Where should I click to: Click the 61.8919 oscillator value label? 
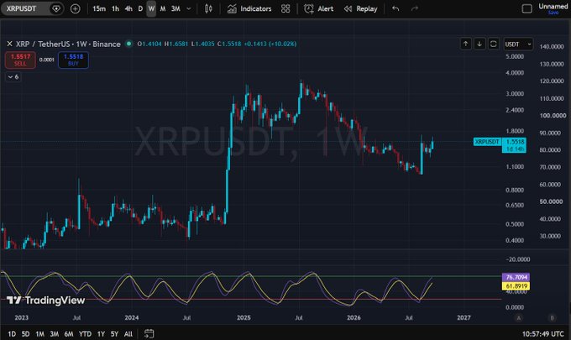coord(516,286)
